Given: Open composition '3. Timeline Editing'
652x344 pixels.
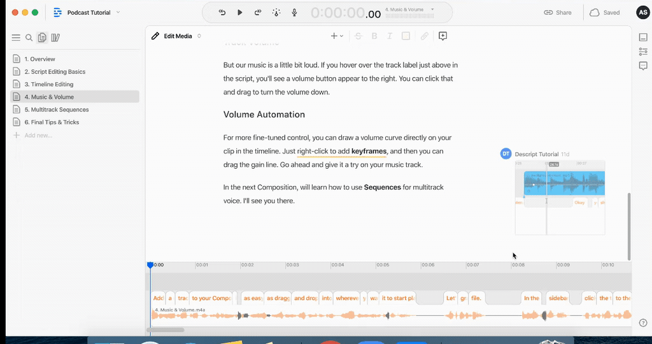Looking at the screenshot, I should coord(75,84).
